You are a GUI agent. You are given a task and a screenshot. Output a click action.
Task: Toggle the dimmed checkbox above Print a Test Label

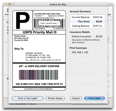tap(9, 93)
